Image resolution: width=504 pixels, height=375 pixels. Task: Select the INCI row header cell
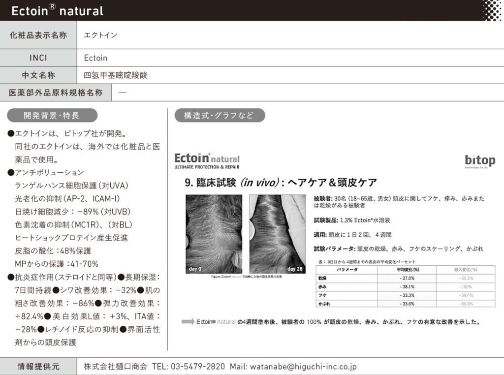pos(38,58)
